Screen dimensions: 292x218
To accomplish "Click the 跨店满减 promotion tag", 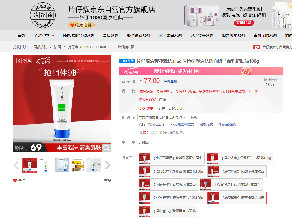I will (x=146, y=91).
